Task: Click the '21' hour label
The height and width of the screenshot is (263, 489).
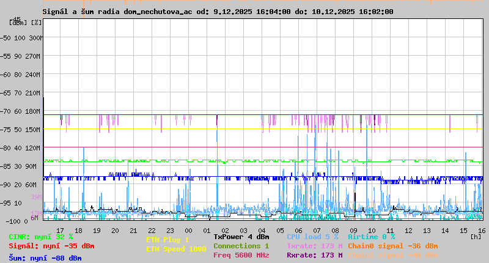Action: click(133, 231)
